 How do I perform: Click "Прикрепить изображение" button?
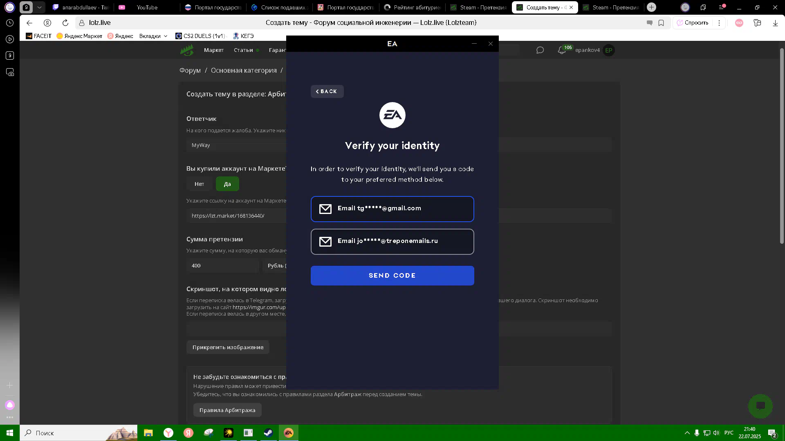[228, 347]
